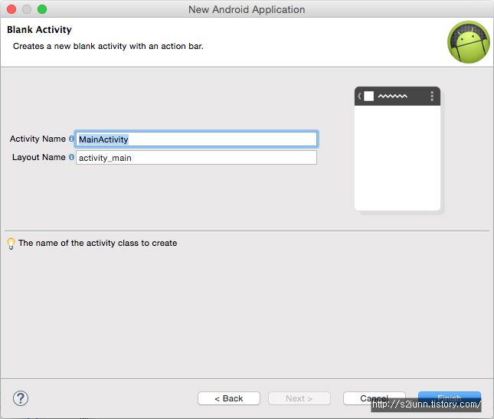This screenshot has height=419, width=494.
Task: Click white app icon square in preview
Action: click(x=368, y=96)
